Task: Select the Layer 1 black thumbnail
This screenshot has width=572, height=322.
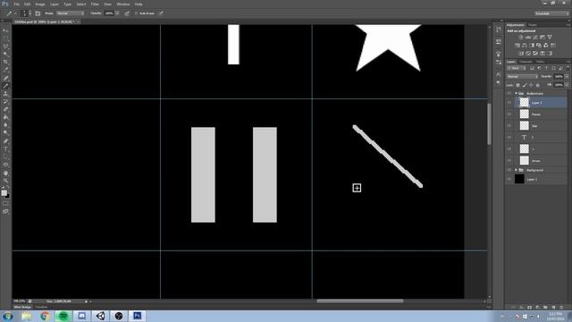Action: pyautogui.click(x=519, y=179)
